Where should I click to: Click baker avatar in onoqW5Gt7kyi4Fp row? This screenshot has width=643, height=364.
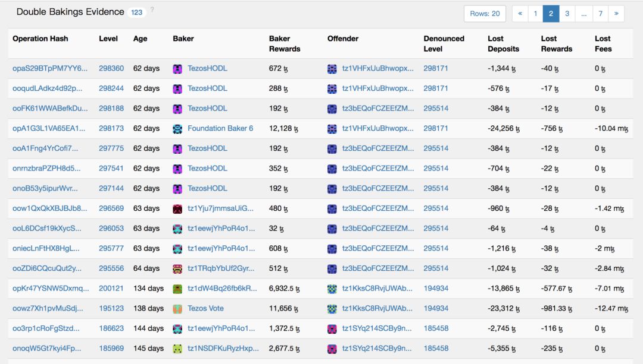pos(177,349)
